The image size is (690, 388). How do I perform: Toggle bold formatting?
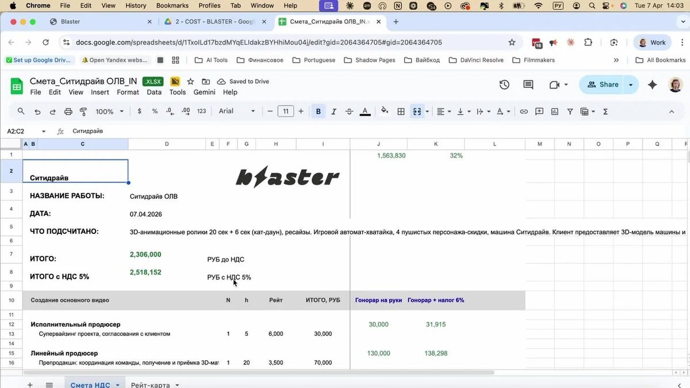pos(318,112)
